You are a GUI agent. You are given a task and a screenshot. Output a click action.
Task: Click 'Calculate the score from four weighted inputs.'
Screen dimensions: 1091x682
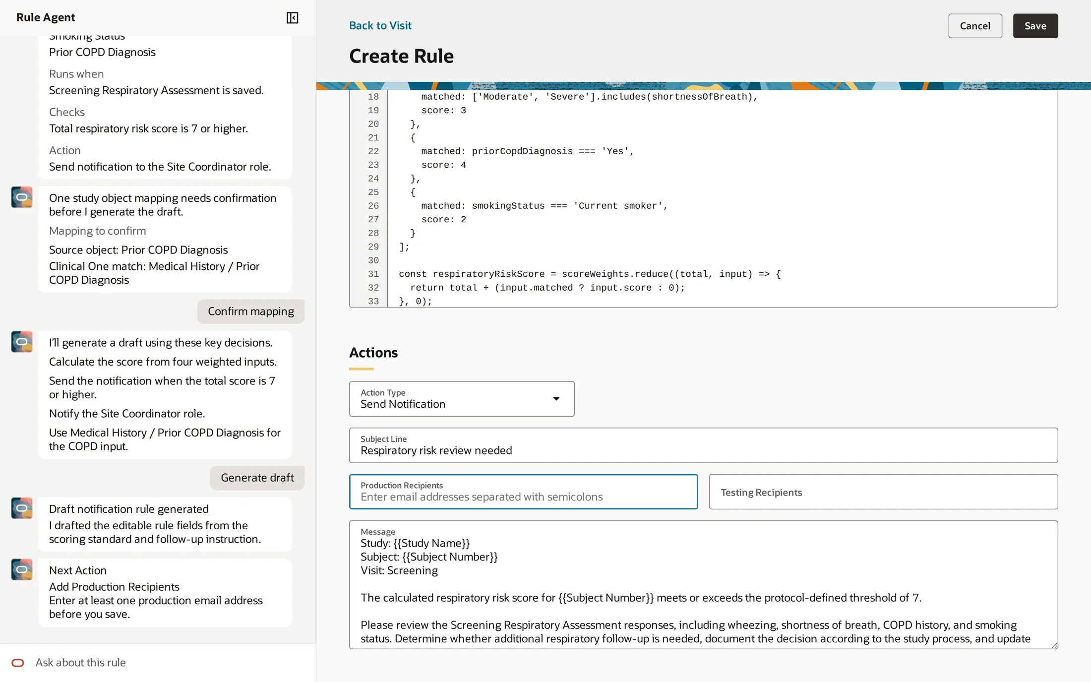point(163,362)
